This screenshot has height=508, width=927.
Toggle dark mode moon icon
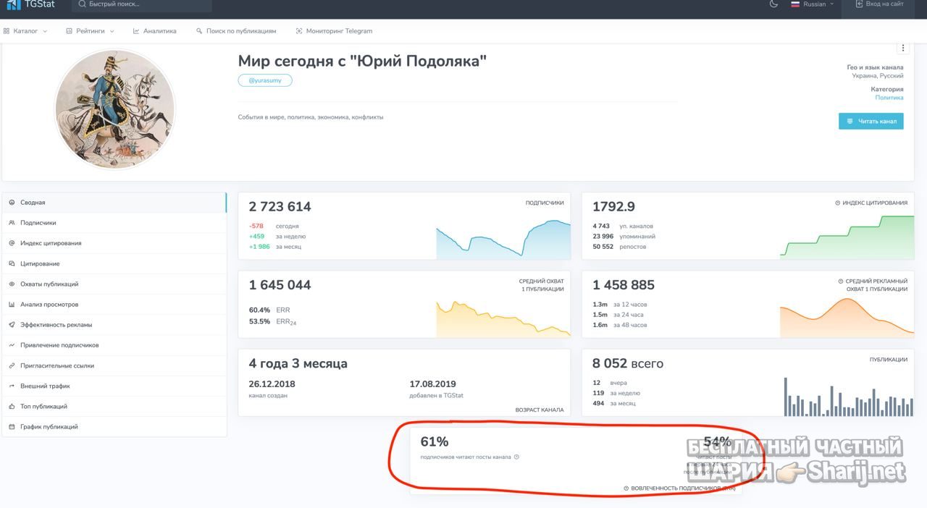tap(773, 4)
